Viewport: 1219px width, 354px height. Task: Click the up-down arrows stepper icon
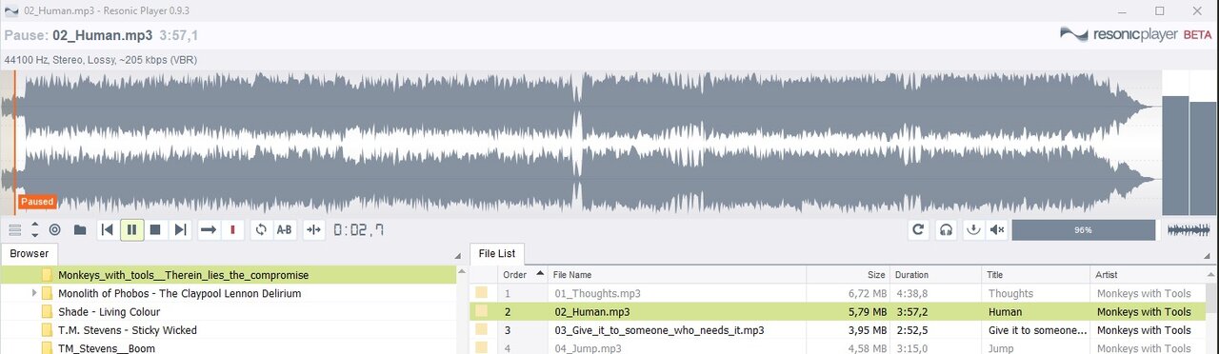pyautogui.click(x=35, y=229)
